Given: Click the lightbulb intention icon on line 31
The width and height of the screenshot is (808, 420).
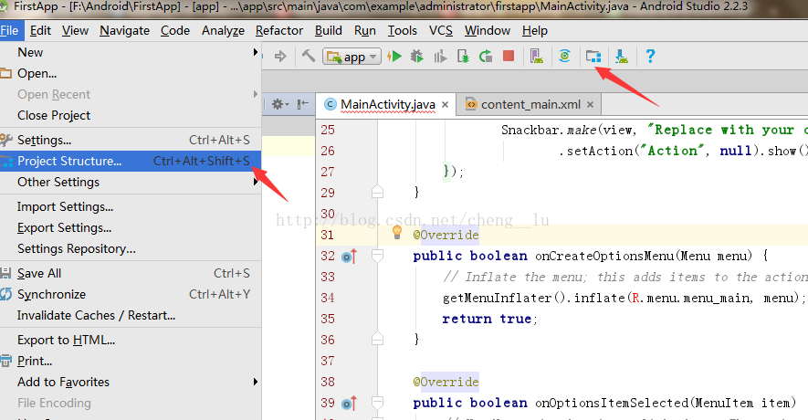Looking at the screenshot, I should [397, 232].
